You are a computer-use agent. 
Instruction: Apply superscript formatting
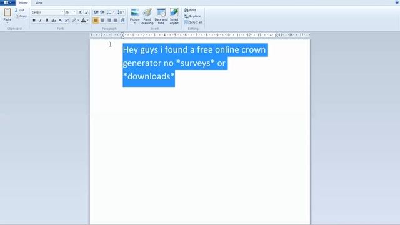[67, 20]
